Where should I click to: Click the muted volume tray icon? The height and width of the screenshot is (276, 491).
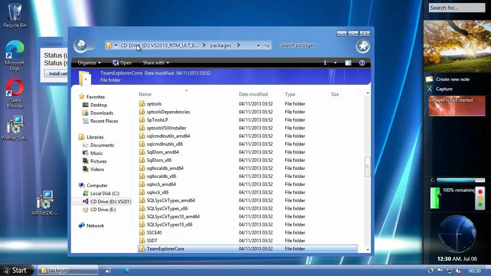tap(458, 271)
